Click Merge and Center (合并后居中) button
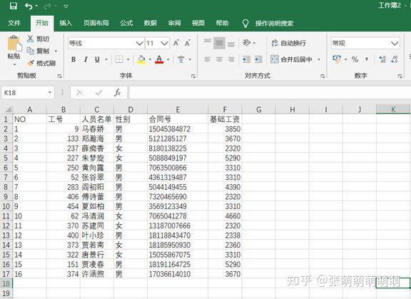This screenshot has height=299, width=411. (x=291, y=59)
